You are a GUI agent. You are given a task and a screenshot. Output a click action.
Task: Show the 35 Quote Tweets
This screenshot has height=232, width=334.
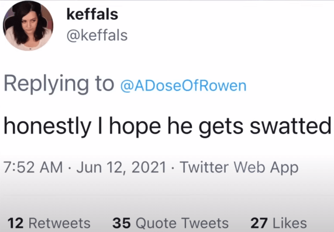170,223
